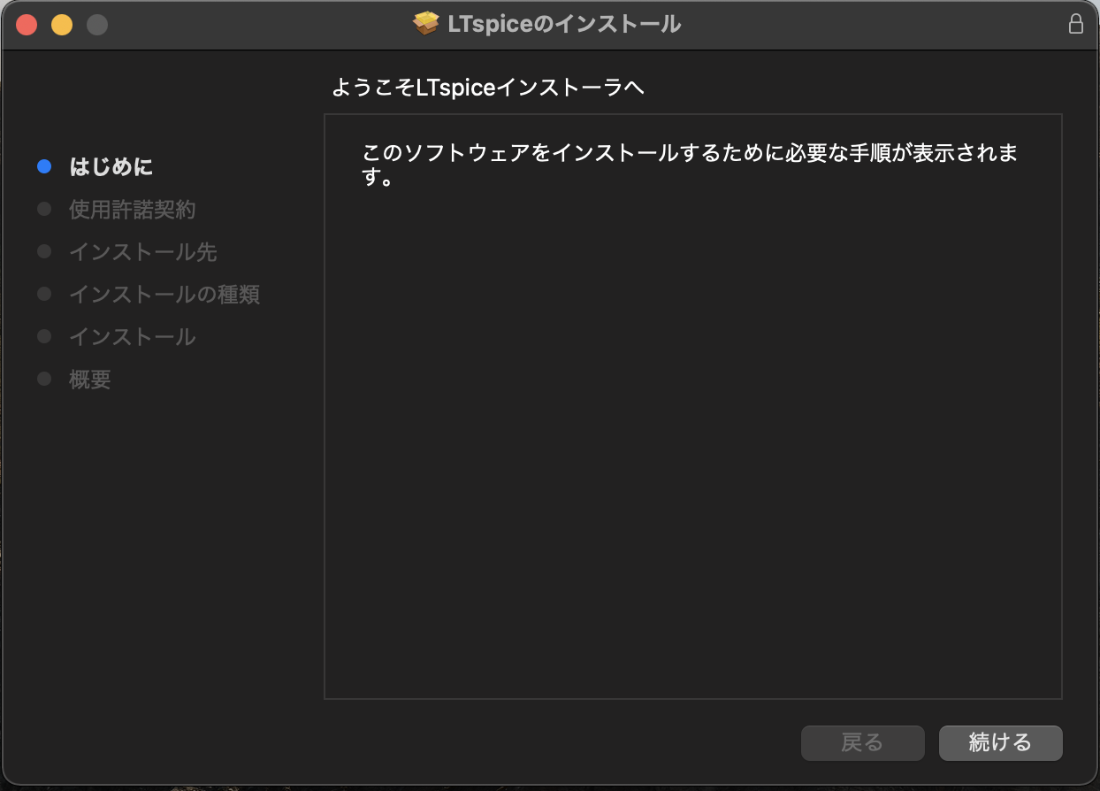Select the 概要 step
Image resolution: width=1100 pixels, height=791 pixels.
(x=90, y=380)
